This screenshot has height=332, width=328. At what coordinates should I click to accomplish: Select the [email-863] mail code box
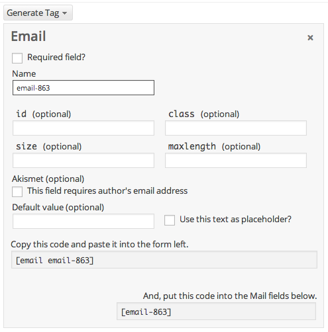pos(216,311)
